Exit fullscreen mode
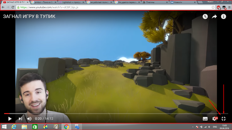The height and width of the screenshot is (130, 232). point(224,119)
